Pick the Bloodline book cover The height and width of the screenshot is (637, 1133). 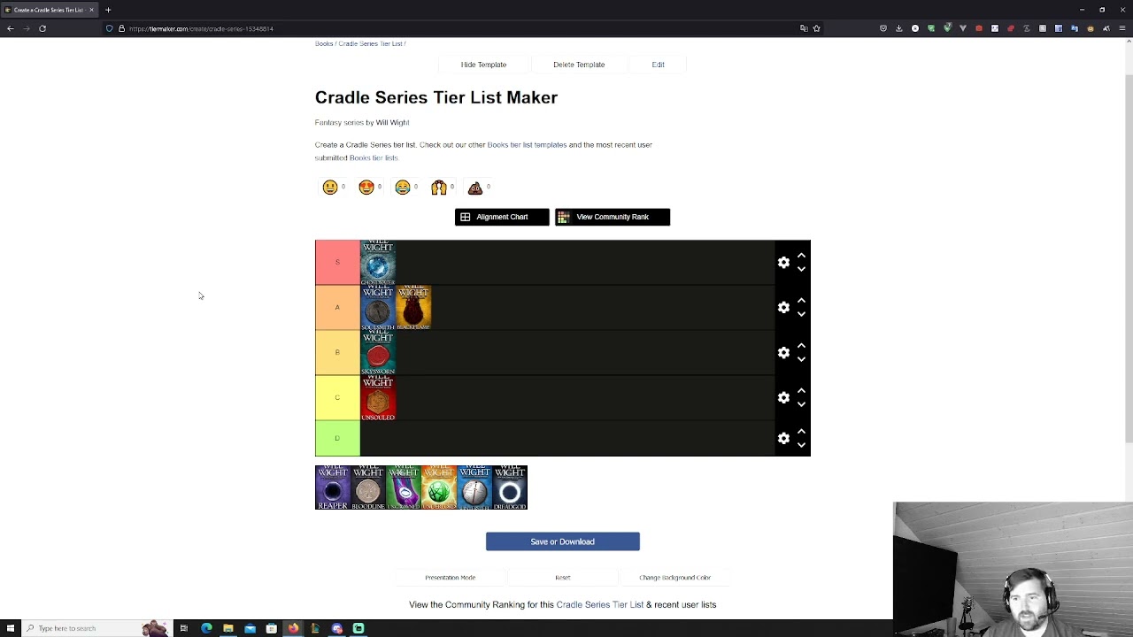tap(368, 487)
